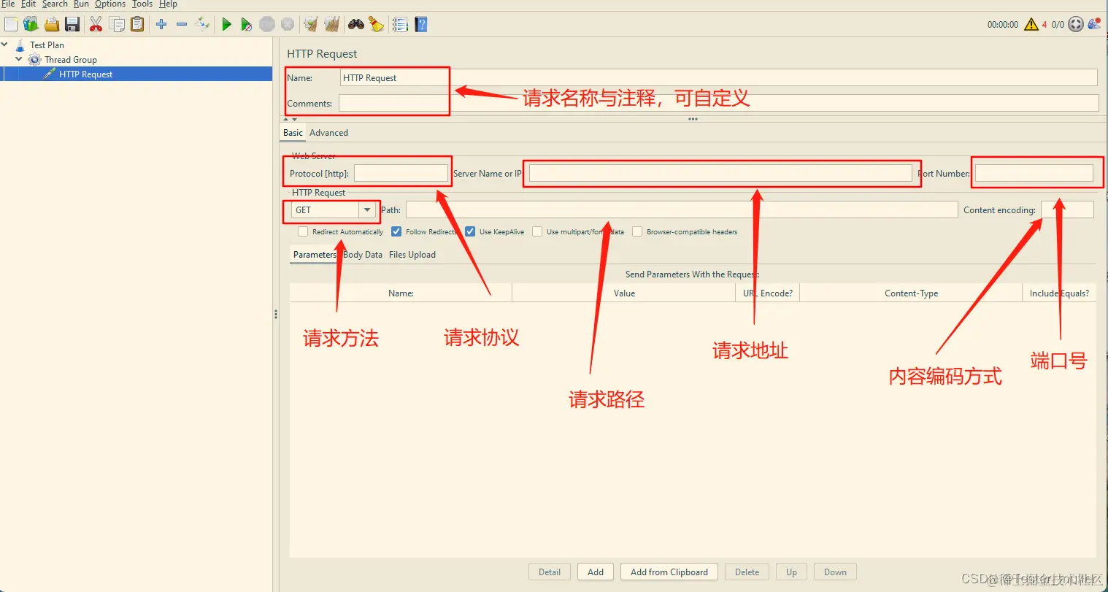1108x592 pixels.
Task: Click the greyed Shutdown icon
Action: (x=288, y=24)
